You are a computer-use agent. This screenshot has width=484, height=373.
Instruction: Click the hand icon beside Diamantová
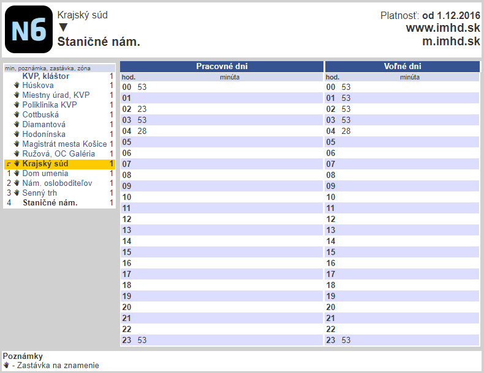tap(17, 125)
